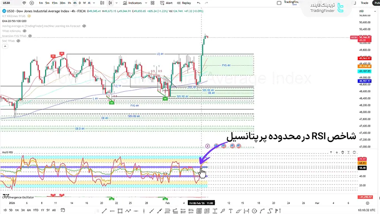The width and height of the screenshot is (380, 214).
Task: Click the compare symbol plus icon
Action: click(x=32, y=3)
